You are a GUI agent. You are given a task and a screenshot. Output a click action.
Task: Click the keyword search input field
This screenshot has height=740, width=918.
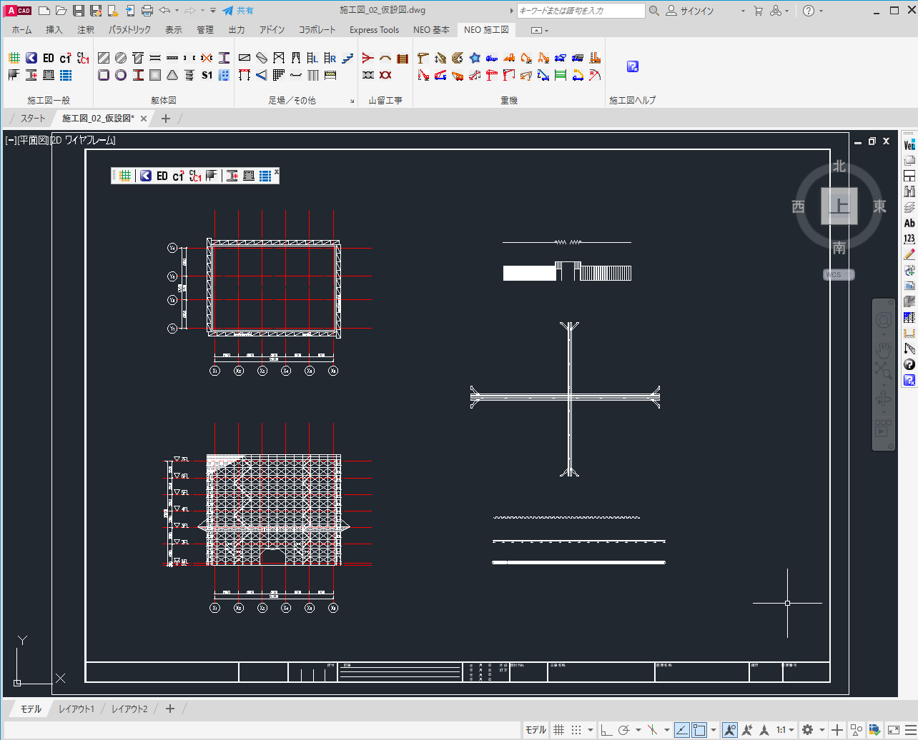pos(581,11)
